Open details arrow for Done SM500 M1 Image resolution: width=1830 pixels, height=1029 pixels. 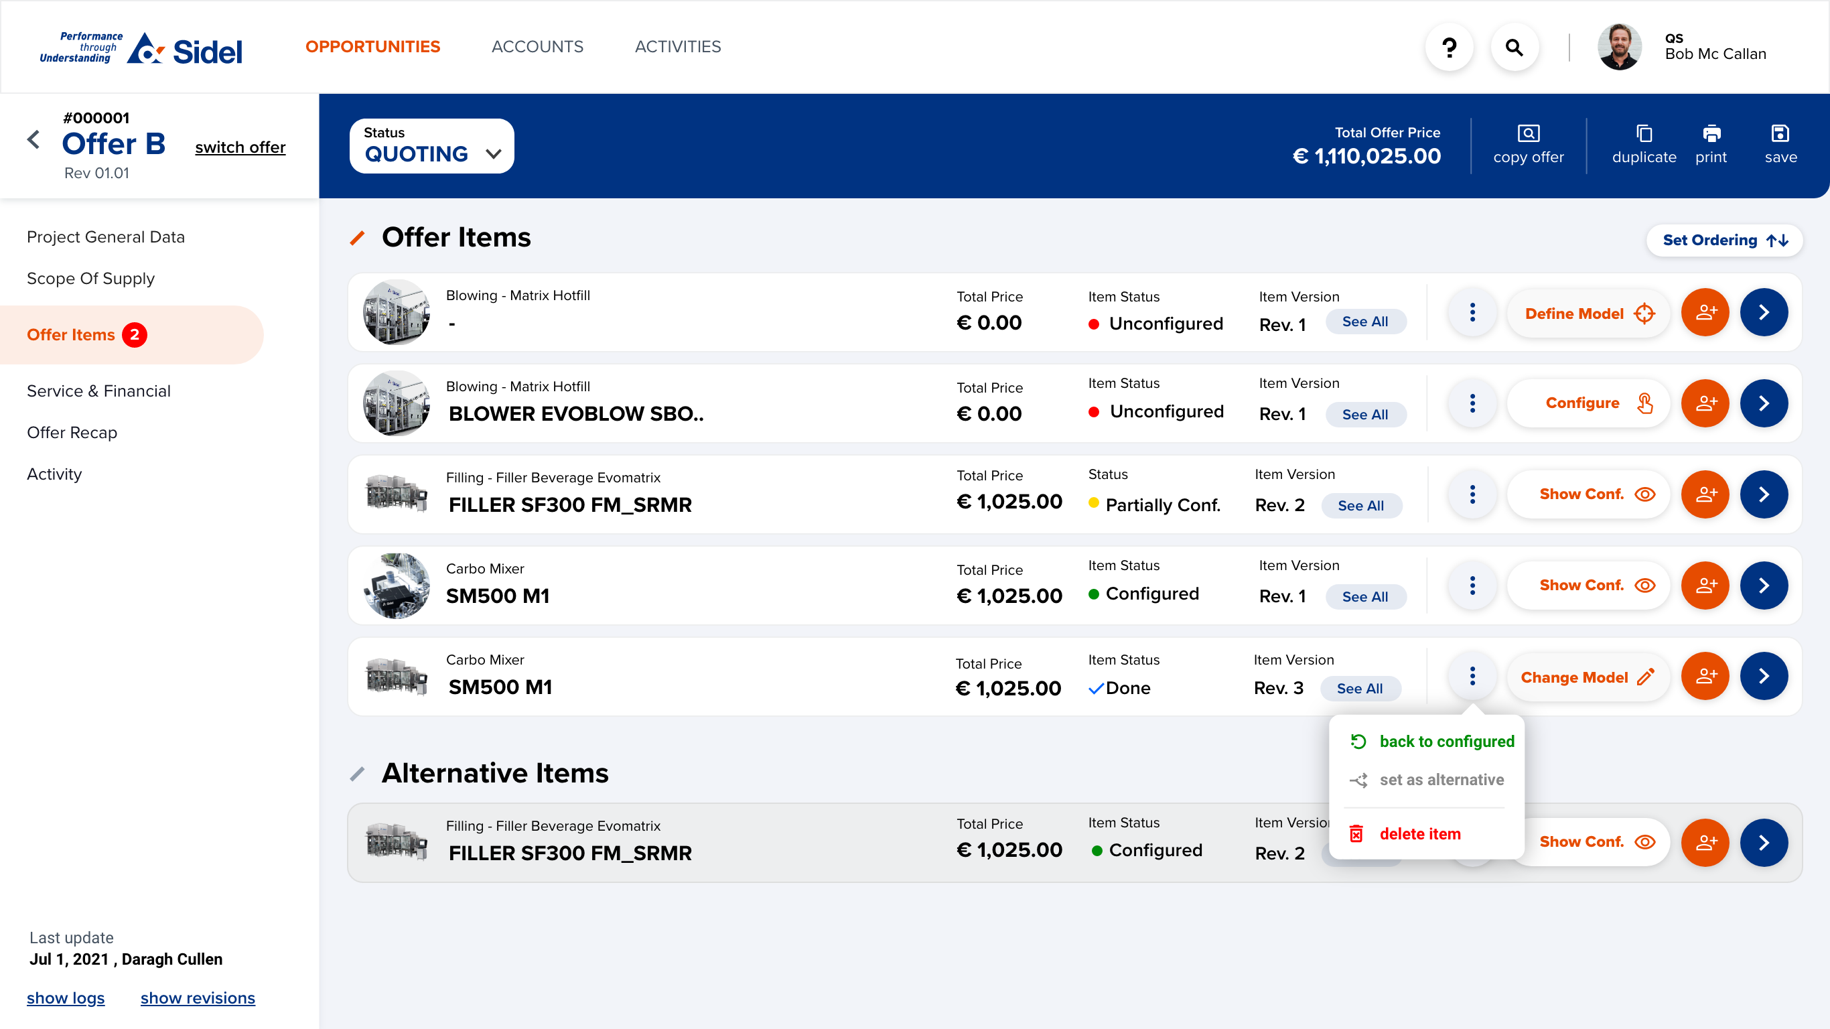1763,676
